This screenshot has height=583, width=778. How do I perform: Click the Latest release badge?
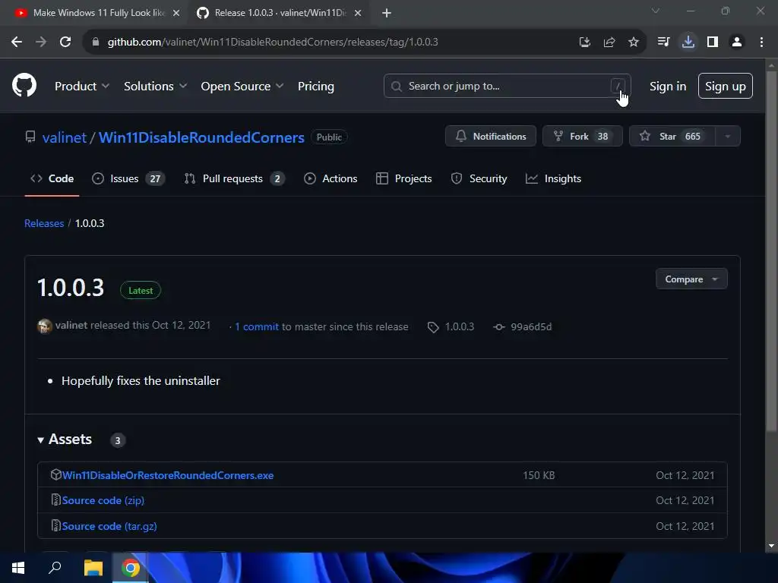pos(141,291)
